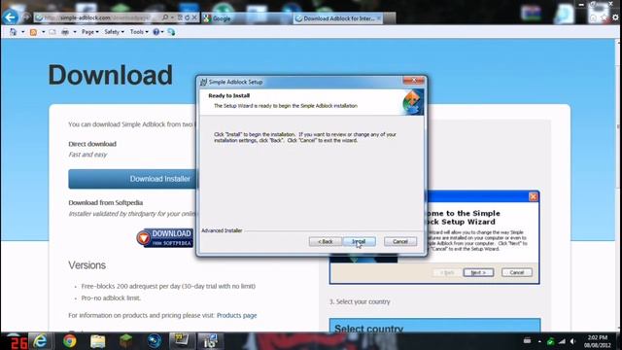
Task: Click the Print icon in command bar
Action: point(65,32)
